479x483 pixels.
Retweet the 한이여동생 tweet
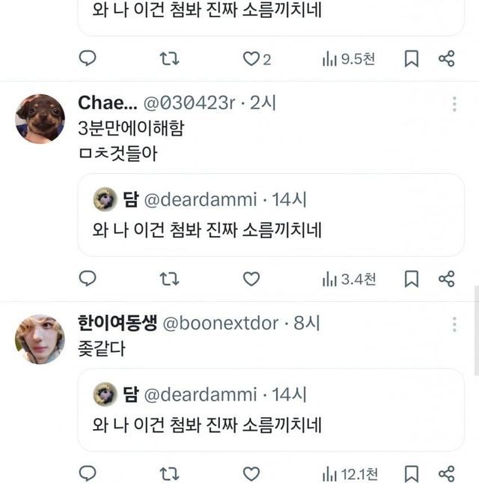[170, 473]
